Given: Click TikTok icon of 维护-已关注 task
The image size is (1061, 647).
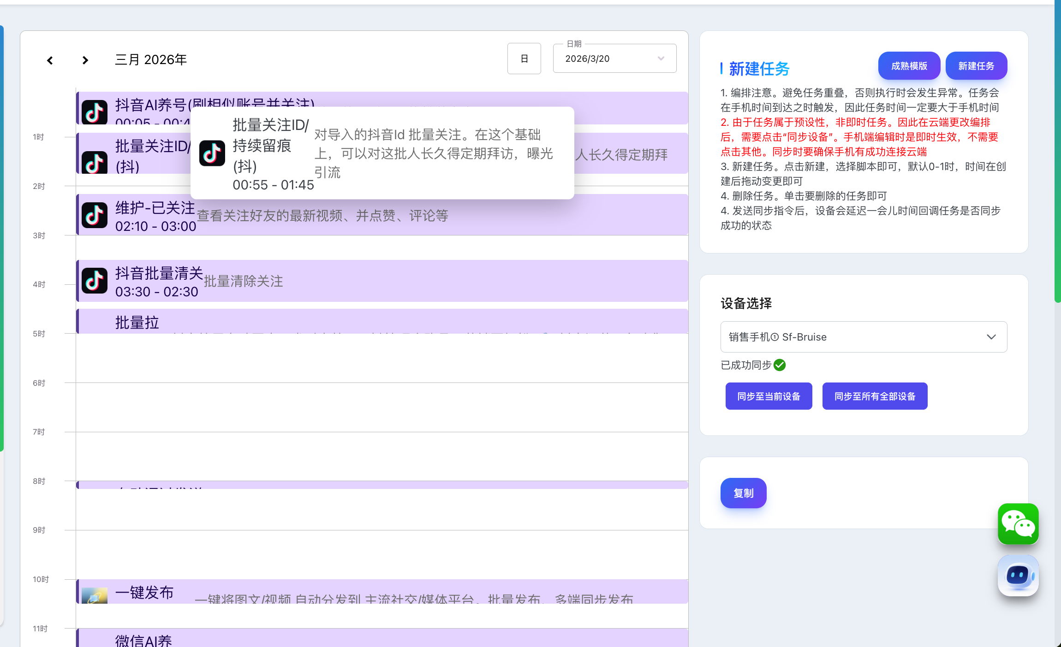Looking at the screenshot, I should (x=95, y=215).
